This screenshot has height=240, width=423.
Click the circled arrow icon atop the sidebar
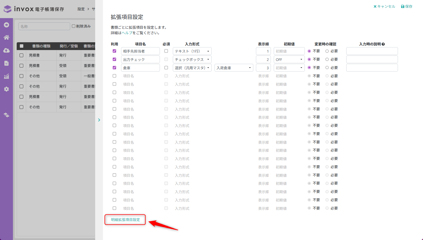6,25
